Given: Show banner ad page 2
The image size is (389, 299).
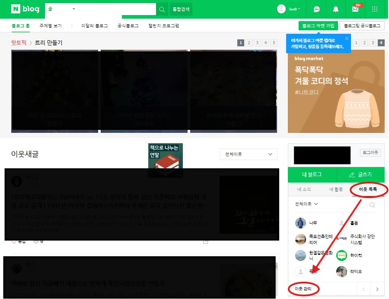Looking at the screenshot, I should pos(364,43).
